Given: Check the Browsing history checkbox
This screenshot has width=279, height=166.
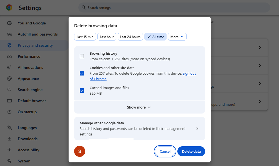Looking at the screenshot, I should [x=82, y=56].
